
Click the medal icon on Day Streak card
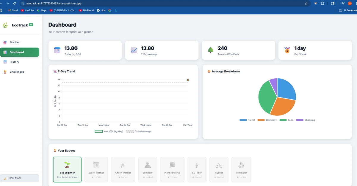coord(287,50)
